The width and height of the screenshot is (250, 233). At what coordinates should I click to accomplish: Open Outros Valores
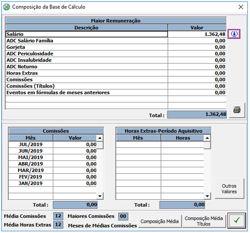click(229, 189)
